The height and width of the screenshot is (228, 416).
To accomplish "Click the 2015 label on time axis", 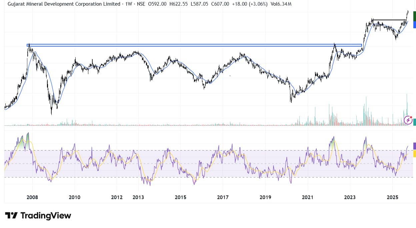I will point(180,197).
